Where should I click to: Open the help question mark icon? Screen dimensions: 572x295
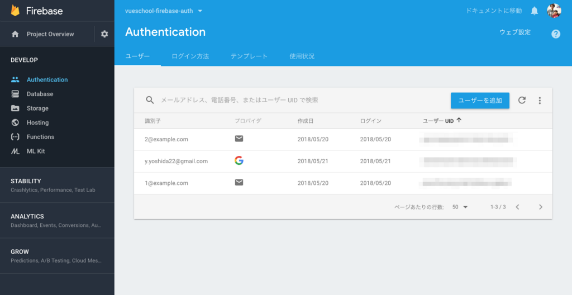(x=556, y=34)
